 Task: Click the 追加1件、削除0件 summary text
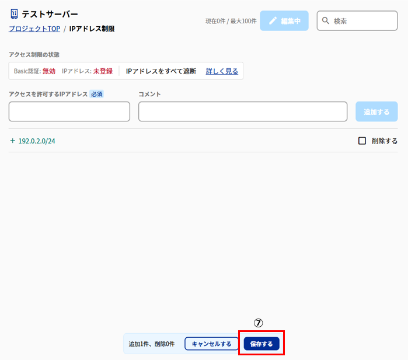[152, 344]
